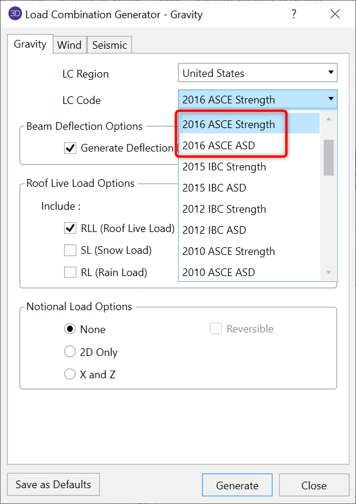Click Save as Defaults

click(53, 485)
